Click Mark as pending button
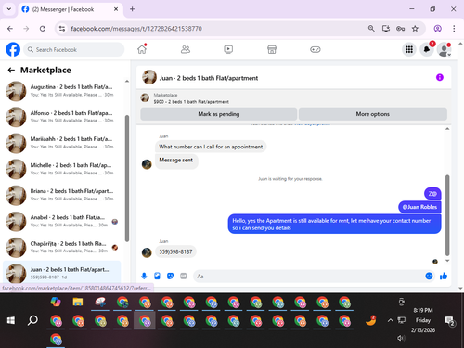Image resolution: width=464 pixels, height=348 pixels. click(219, 114)
